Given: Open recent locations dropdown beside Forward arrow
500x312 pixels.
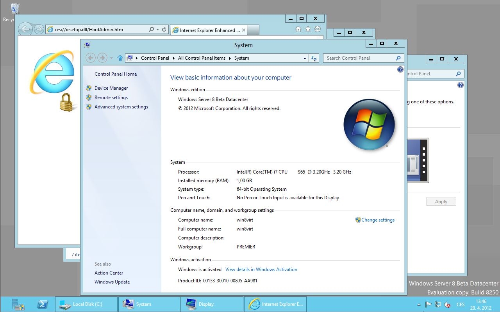Looking at the screenshot, I should point(112,58).
